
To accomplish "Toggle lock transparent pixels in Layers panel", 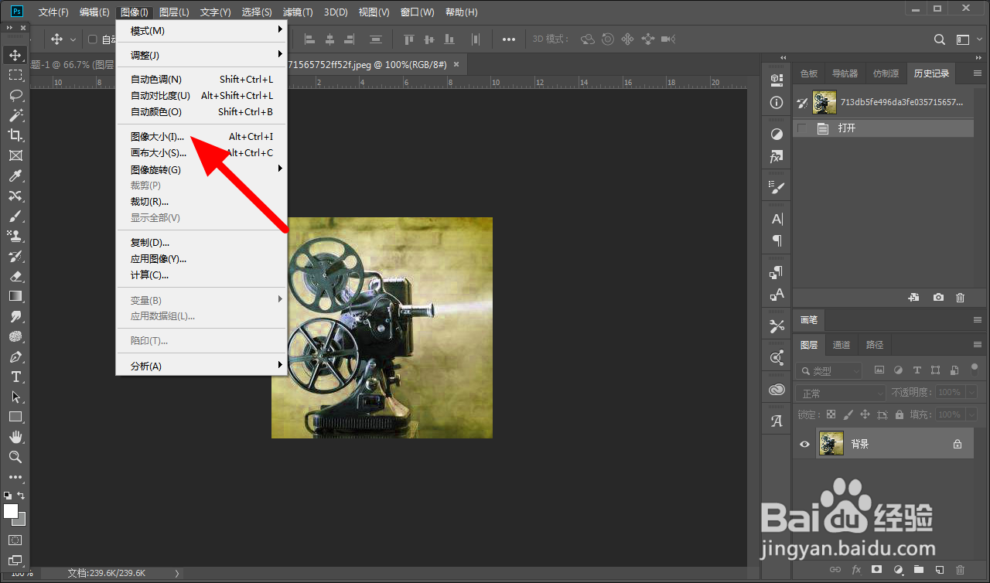I will tap(831, 414).
